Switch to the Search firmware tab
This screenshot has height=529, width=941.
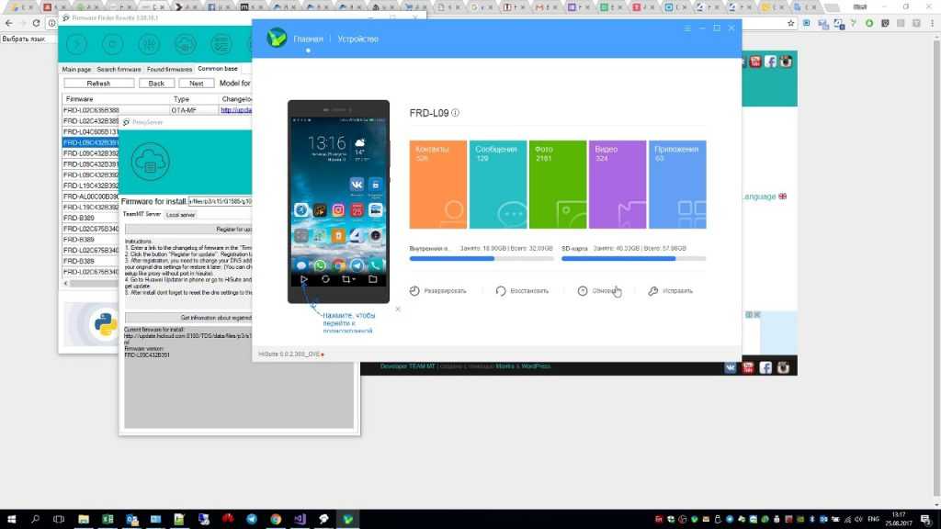click(119, 69)
